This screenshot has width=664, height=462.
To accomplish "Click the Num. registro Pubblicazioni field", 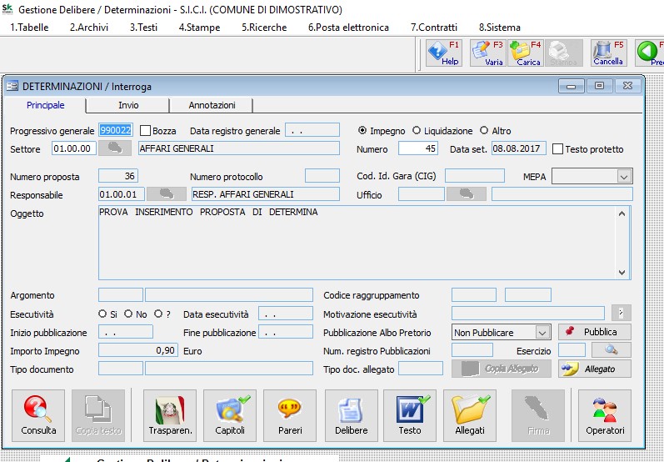I will tap(472, 350).
